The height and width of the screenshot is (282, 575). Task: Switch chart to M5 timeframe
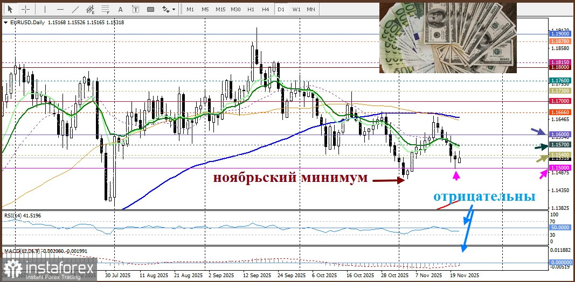(x=205, y=10)
